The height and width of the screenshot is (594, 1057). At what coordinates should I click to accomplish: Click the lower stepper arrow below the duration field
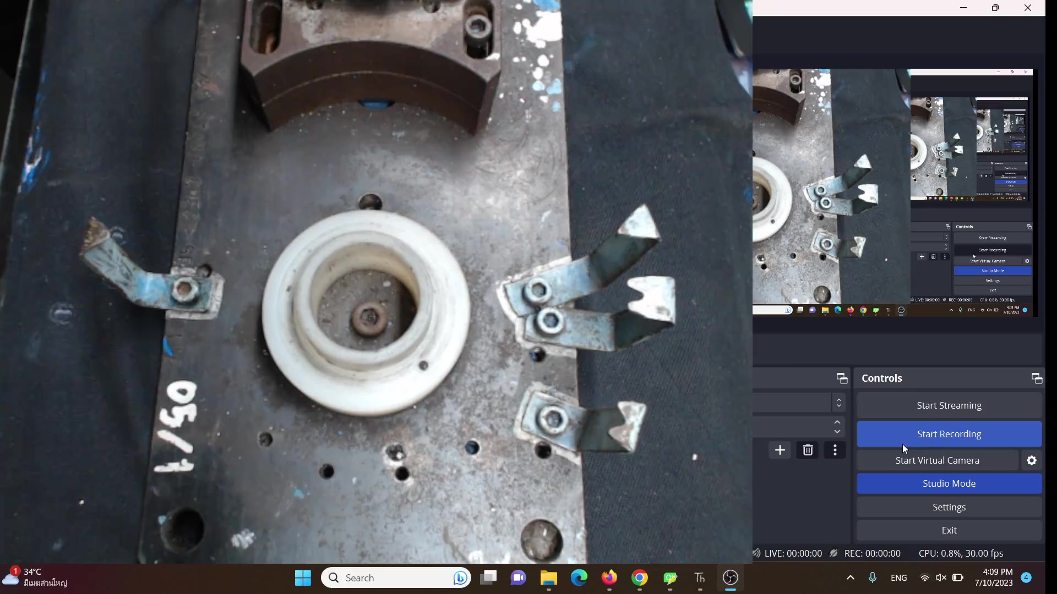(x=837, y=432)
